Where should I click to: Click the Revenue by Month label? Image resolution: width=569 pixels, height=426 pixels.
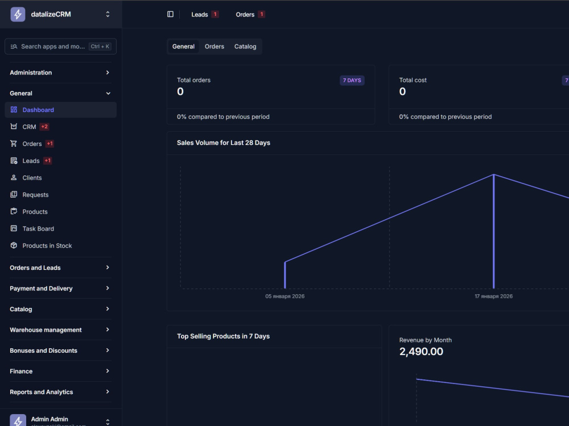coord(425,340)
